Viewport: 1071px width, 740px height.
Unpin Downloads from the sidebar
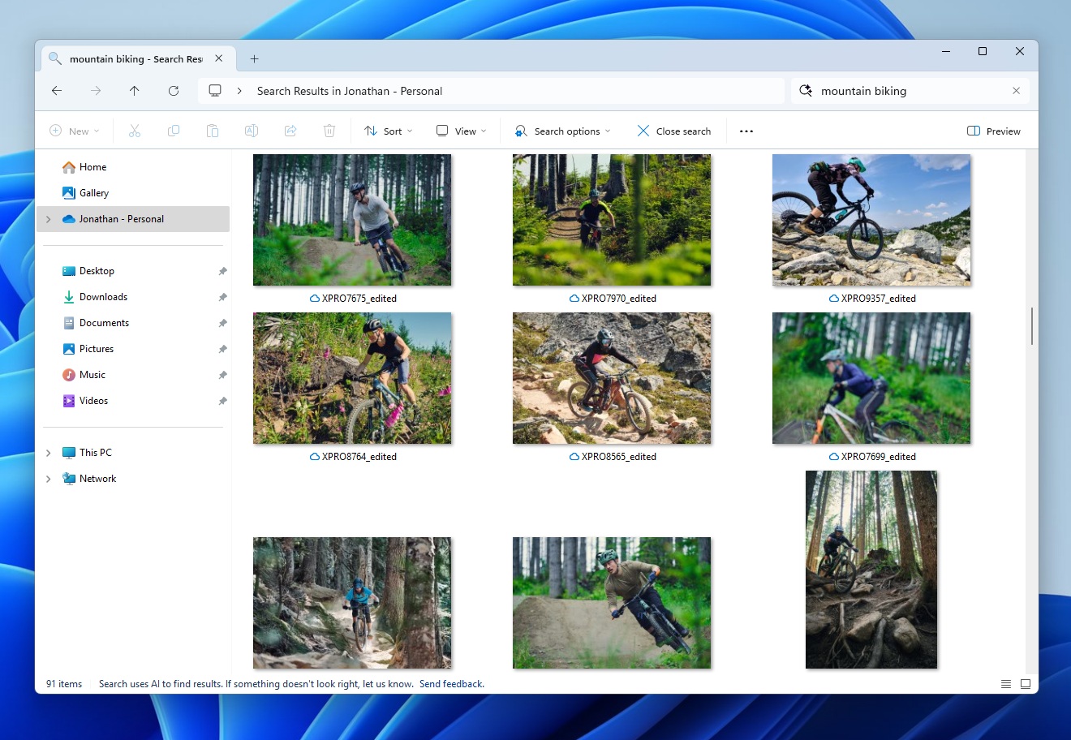point(222,296)
